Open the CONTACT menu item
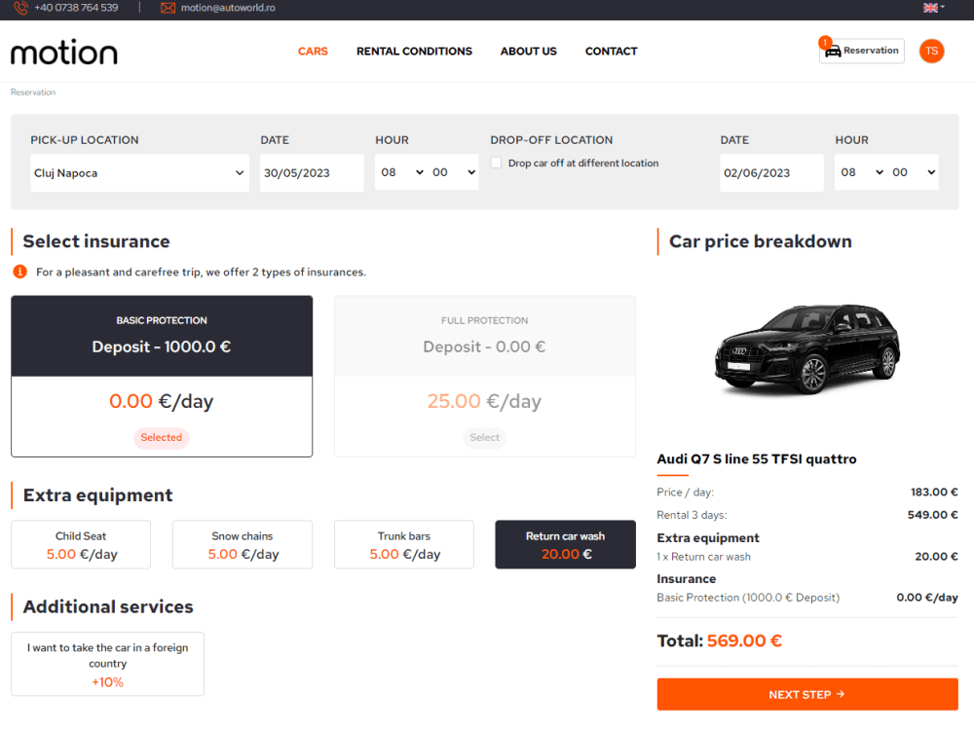 coord(611,52)
